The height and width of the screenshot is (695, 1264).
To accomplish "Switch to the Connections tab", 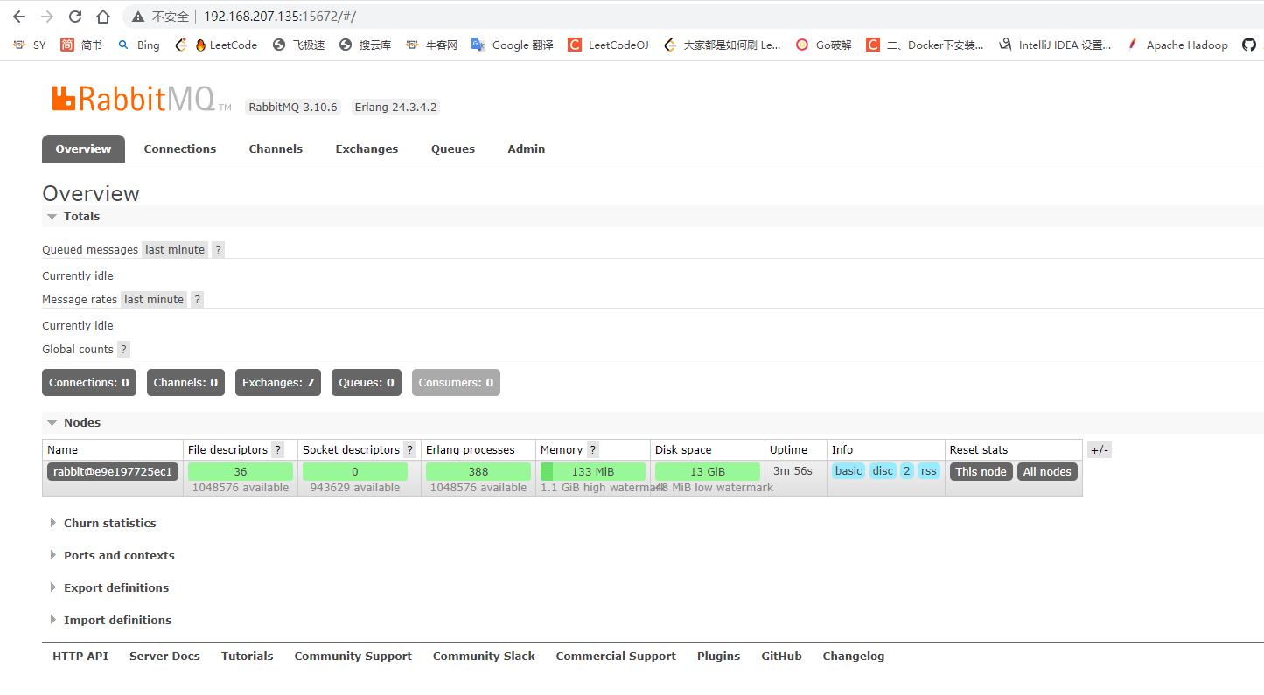I will [180, 149].
